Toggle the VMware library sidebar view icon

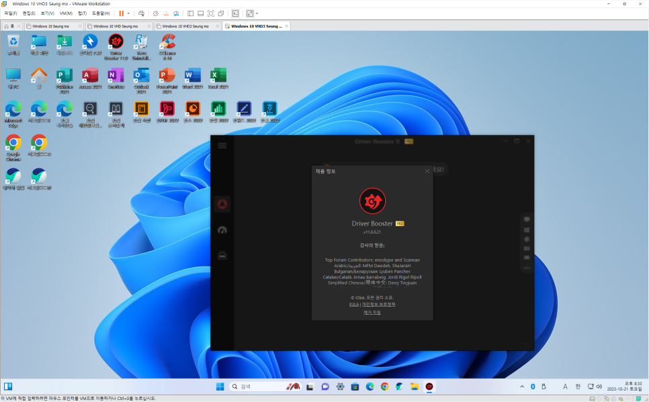190,13
